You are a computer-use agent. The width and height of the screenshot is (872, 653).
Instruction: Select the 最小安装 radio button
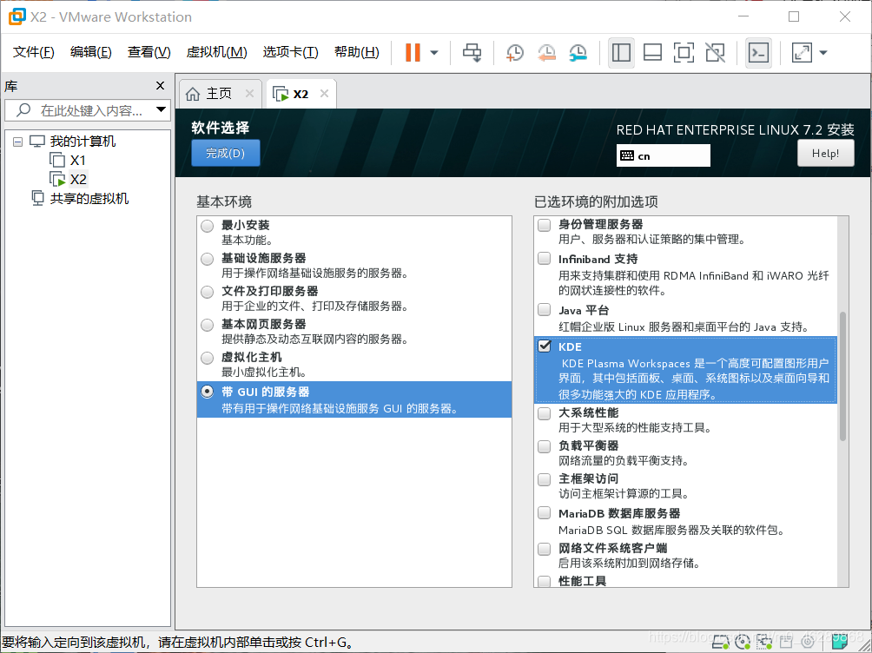click(x=207, y=226)
